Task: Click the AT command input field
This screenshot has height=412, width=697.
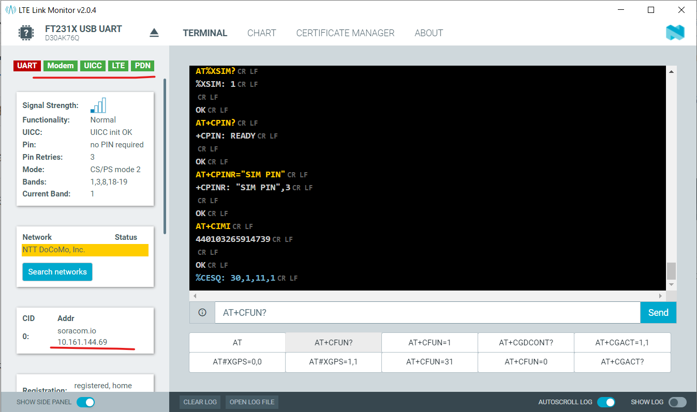Action: tap(427, 312)
